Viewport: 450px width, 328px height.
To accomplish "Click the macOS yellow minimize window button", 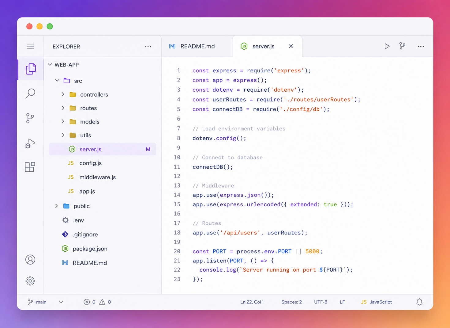I will coord(39,26).
